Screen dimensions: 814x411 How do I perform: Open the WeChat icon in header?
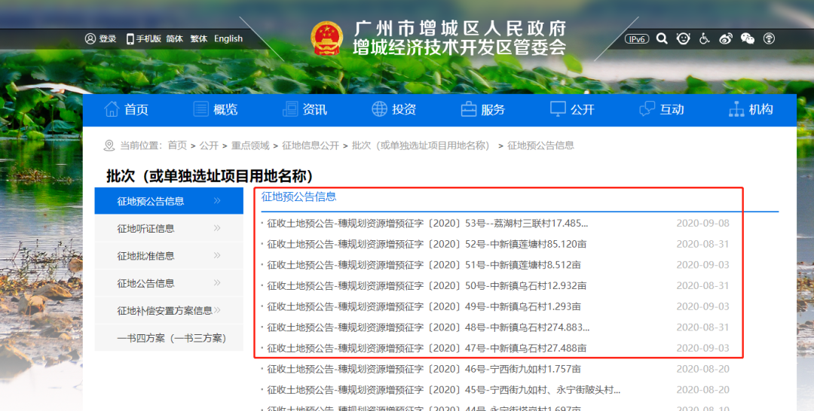[x=748, y=38]
